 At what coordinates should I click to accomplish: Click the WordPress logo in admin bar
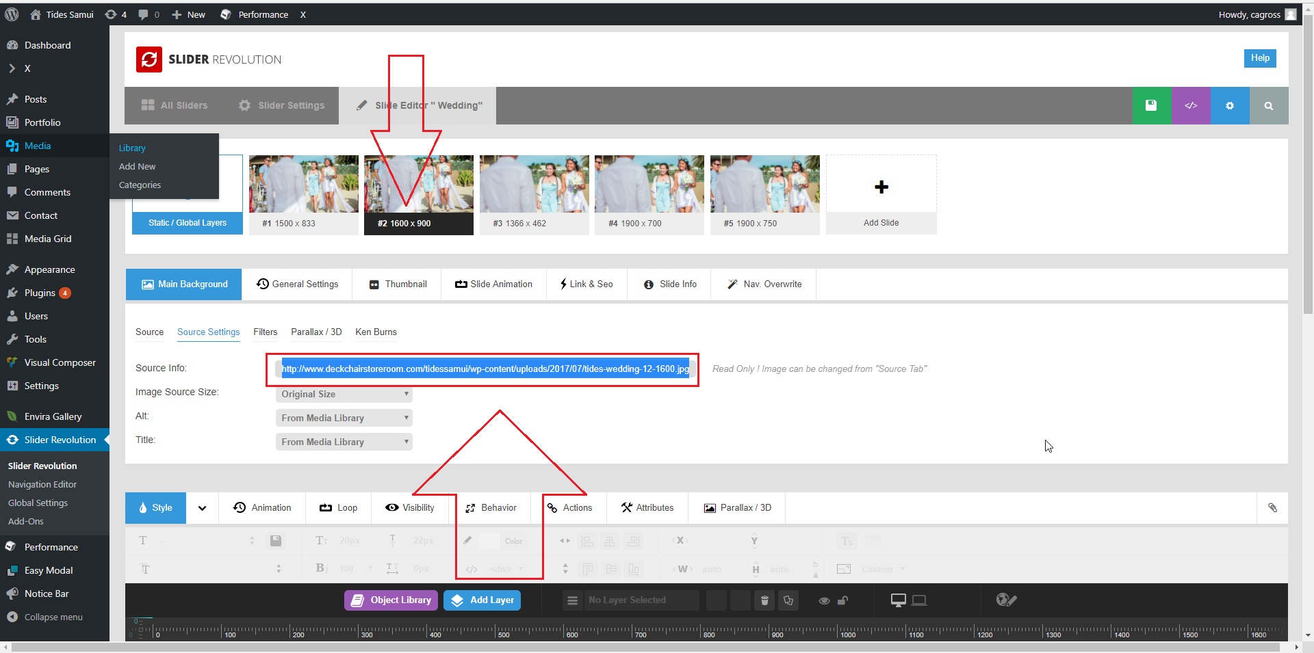(x=12, y=14)
